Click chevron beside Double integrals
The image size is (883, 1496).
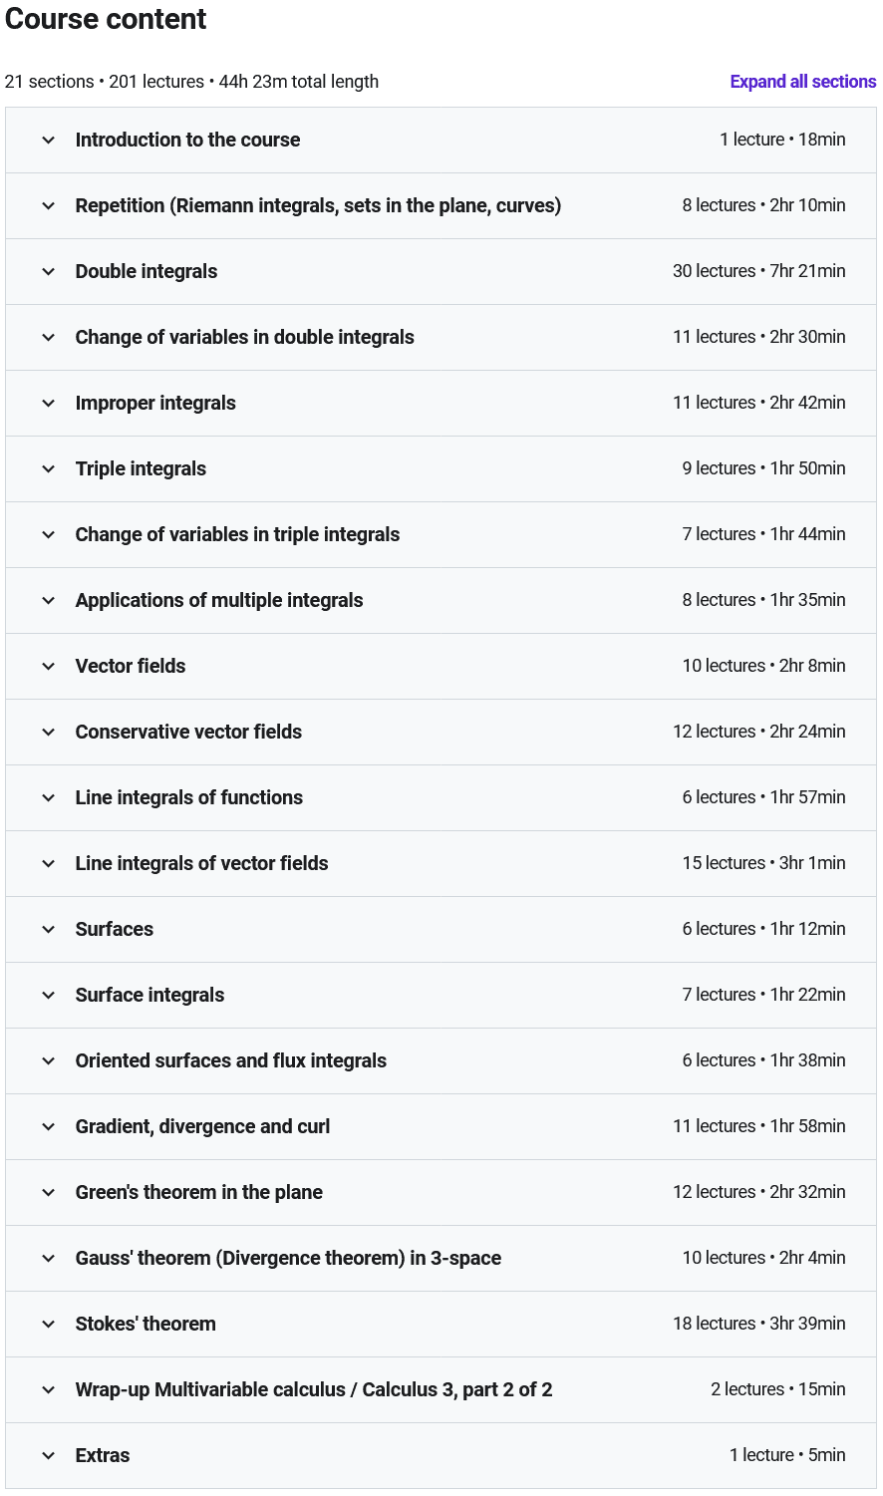click(x=49, y=272)
